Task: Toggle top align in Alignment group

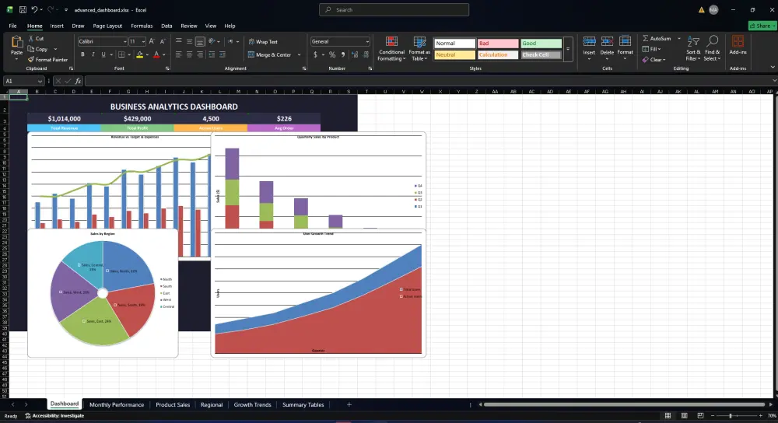Action: pyautogui.click(x=179, y=42)
